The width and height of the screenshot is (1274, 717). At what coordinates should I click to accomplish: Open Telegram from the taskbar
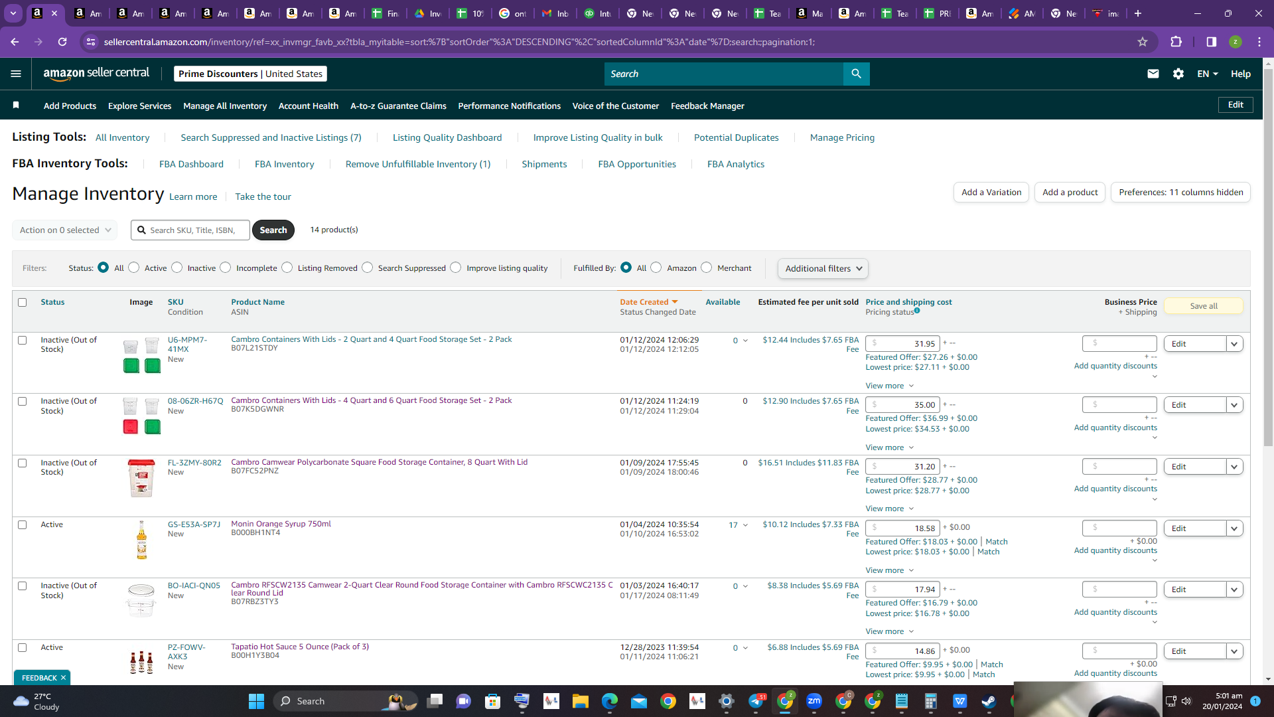point(756,701)
